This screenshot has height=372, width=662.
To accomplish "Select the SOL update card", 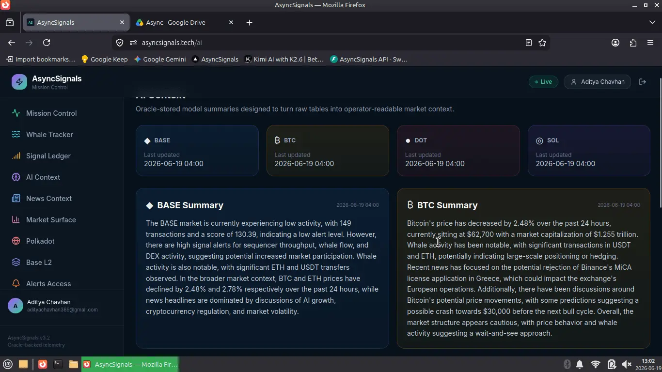I will coord(589,151).
